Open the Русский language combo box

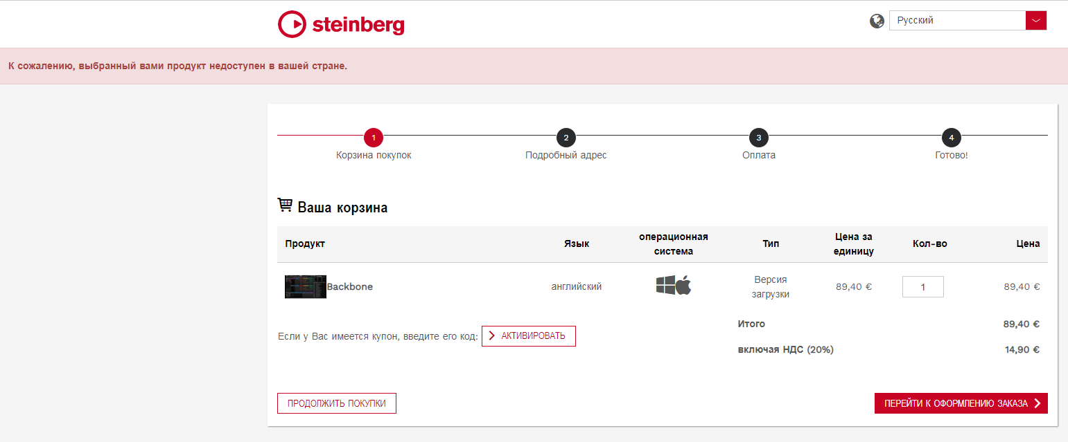[x=956, y=21]
